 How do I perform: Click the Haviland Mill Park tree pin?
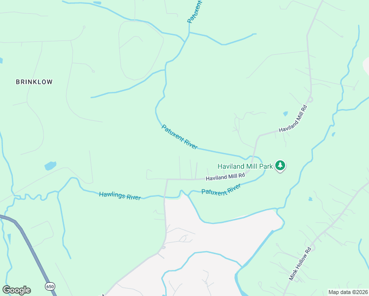coord(280,165)
